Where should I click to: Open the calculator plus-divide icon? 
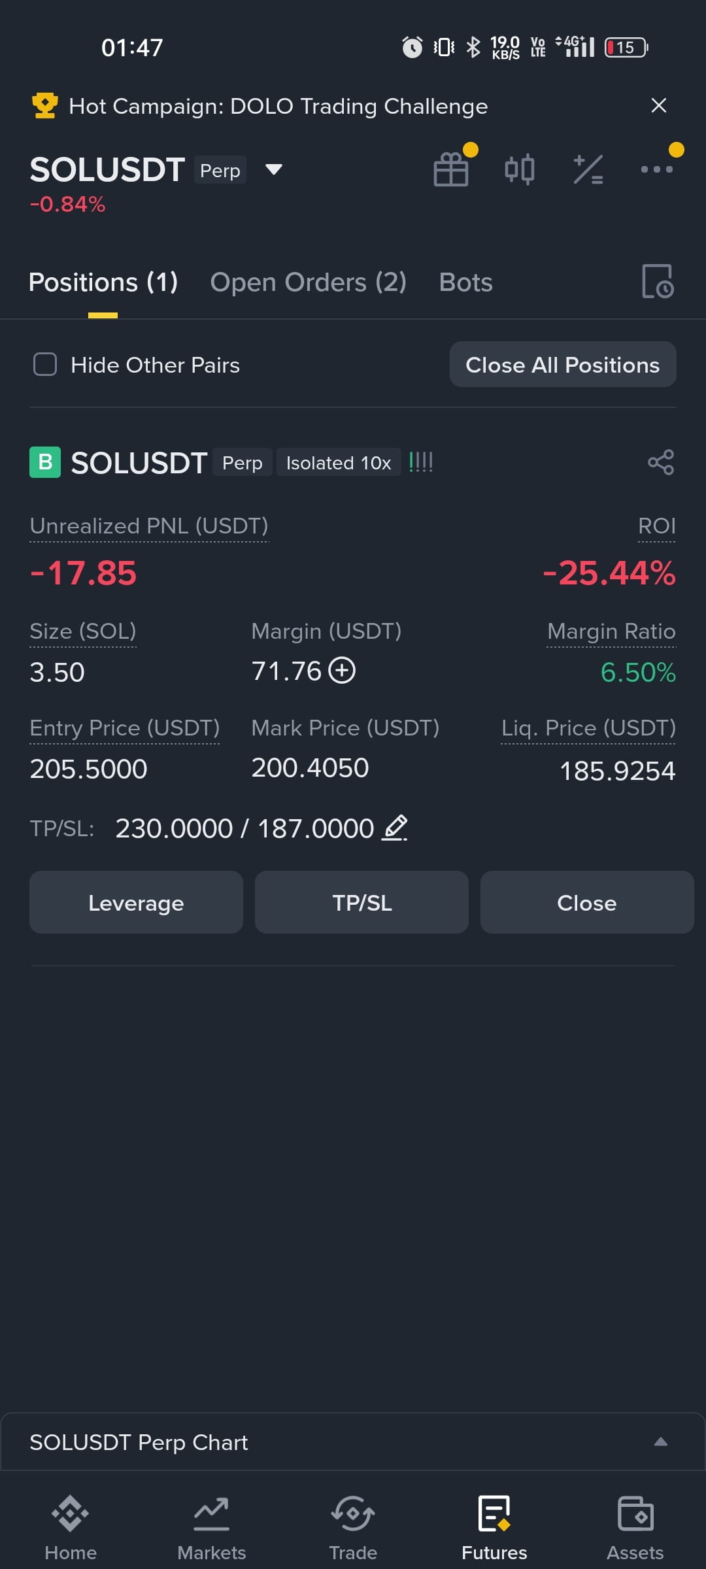click(588, 169)
